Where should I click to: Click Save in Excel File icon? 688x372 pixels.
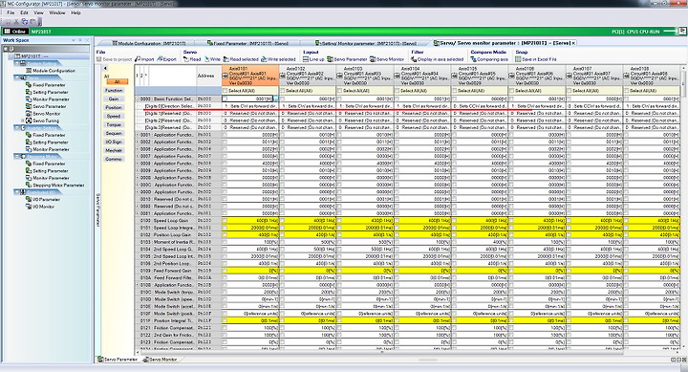click(x=518, y=59)
